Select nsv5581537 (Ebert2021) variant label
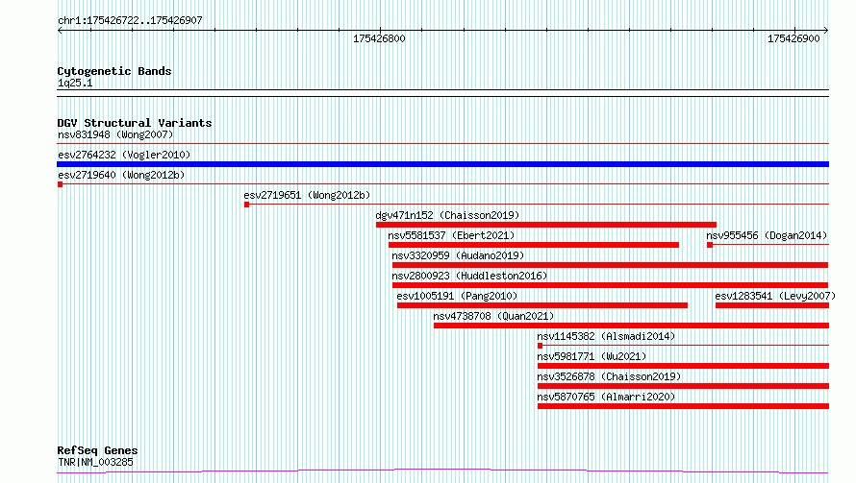Image resolution: width=856 pixels, height=483 pixels. 451,235
